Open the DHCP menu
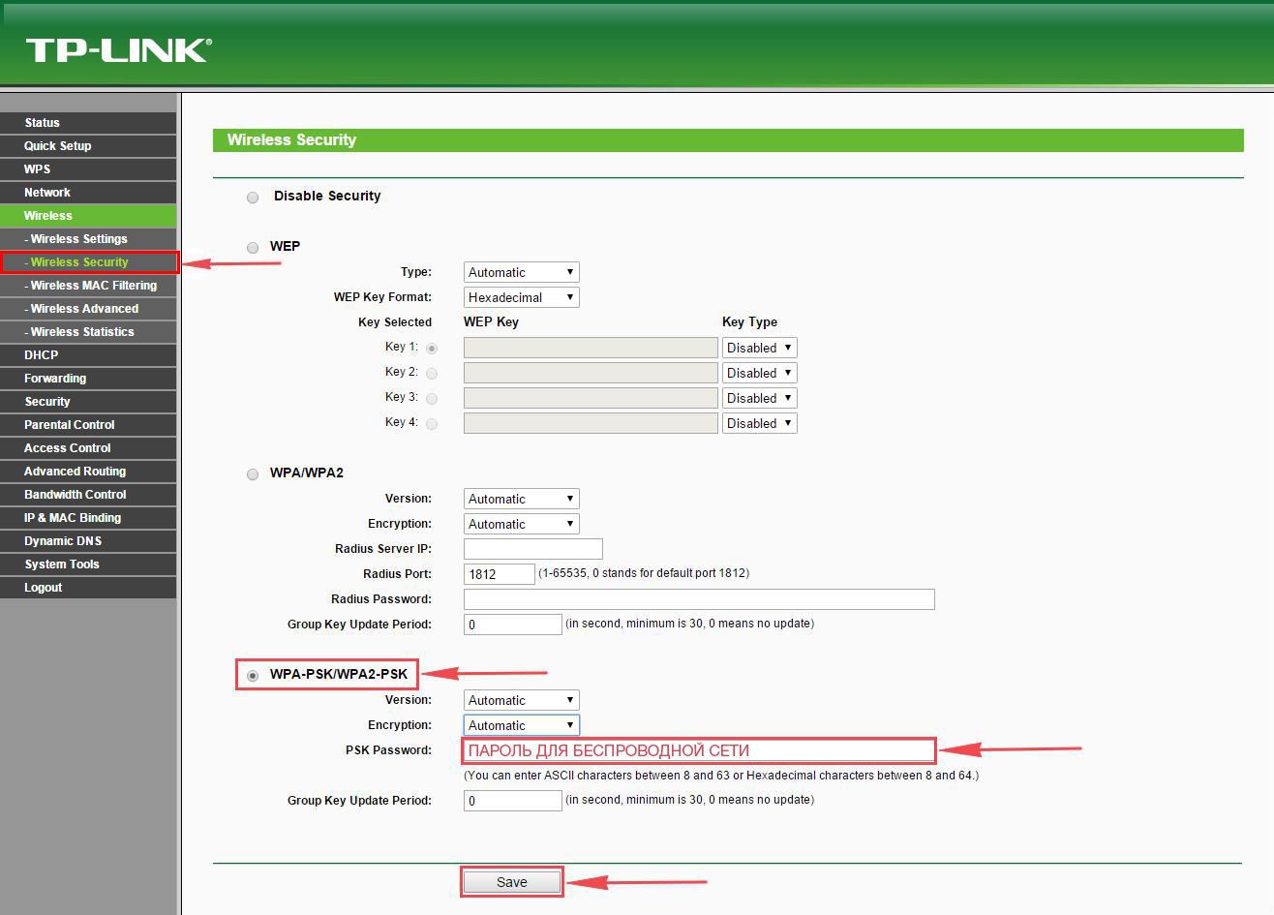Viewport: 1274px width, 915px height. (88, 355)
